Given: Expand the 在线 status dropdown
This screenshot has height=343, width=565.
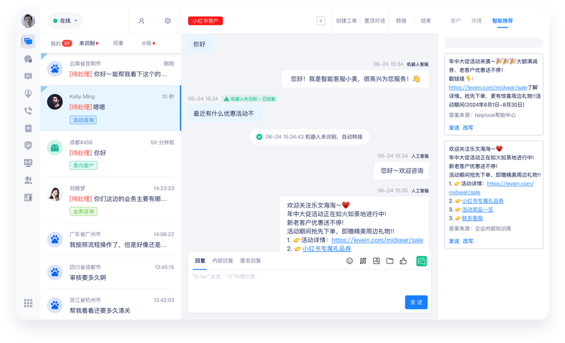Looking at the screenshot, I should point(65,21).
